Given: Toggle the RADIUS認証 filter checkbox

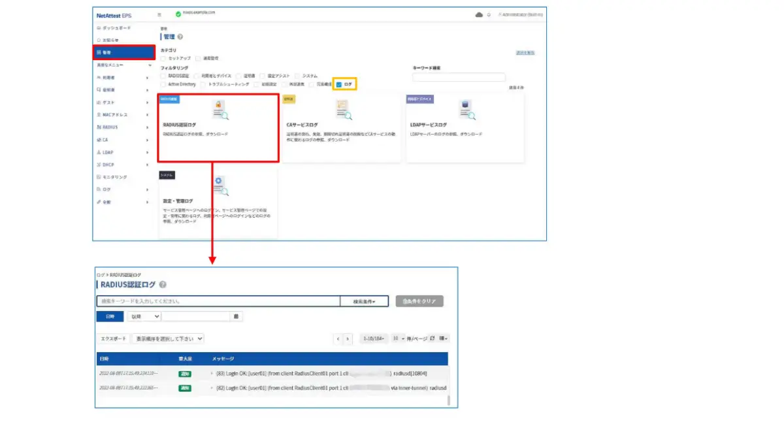Looking at the screenshot, I should 163,76.
